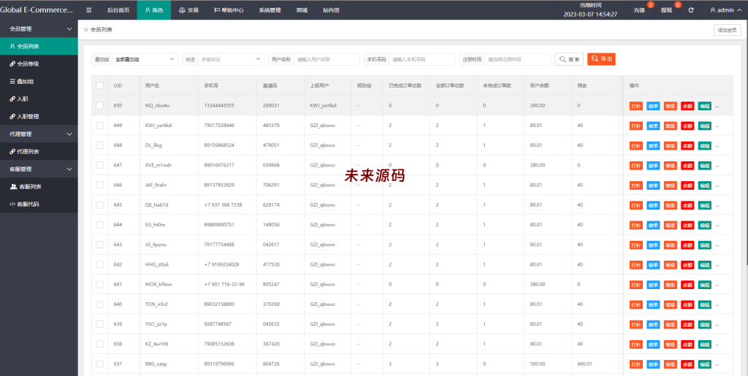Click 打针 for user QE_lsak7d
748x376 pixels.
tap(636, 205)
